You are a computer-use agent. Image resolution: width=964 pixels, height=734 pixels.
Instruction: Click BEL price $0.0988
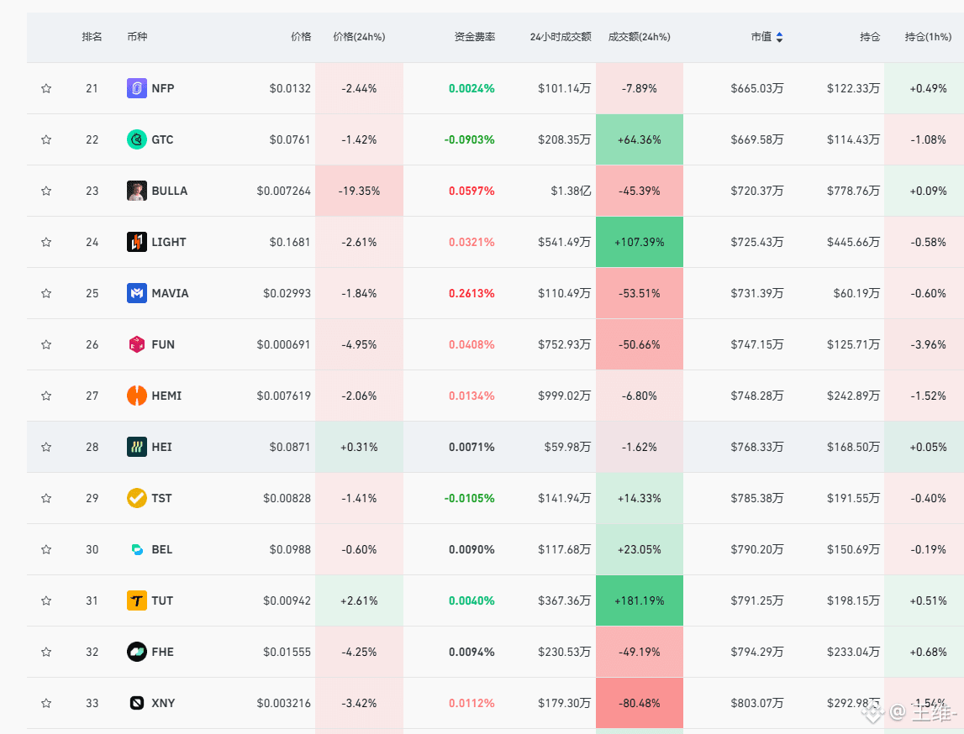coord(290,549)
